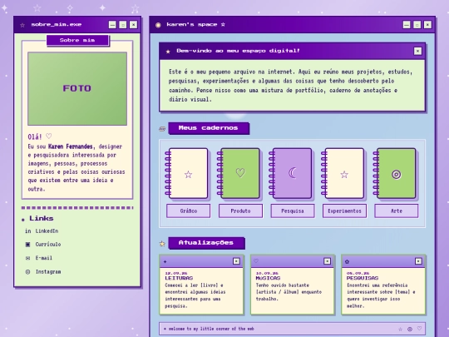Open the green Arte target notebook
The width and height of the screenshot is (449, 337).
click(x=395, y=173)
